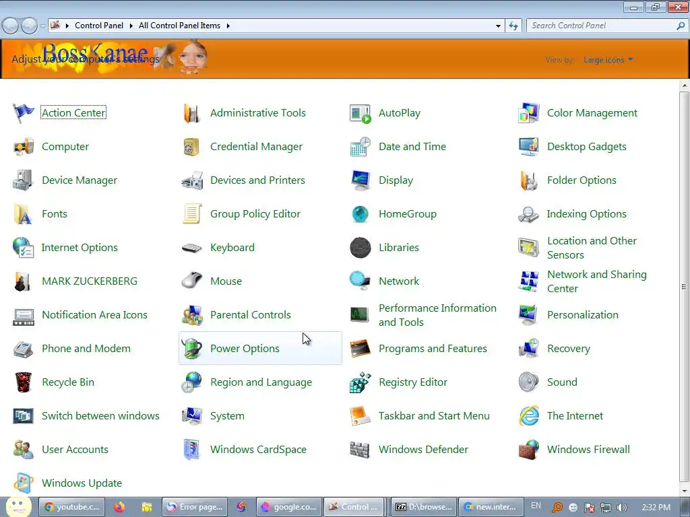This screenshot has height=517, width=690.
Task: Open the View by Large icons dropdown
Action: [x=608, y=60]
